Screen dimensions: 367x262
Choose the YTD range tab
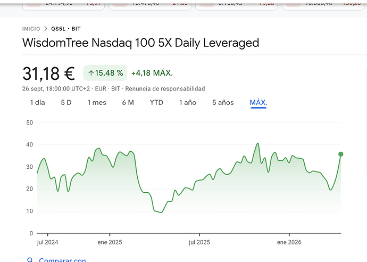tap(156, 102)
